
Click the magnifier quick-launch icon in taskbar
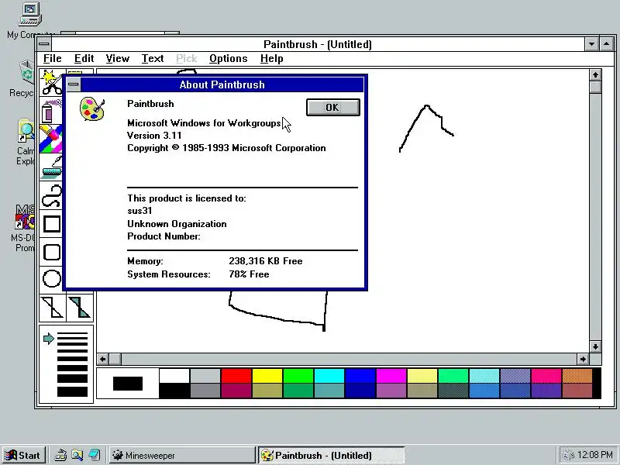(x=77, y=455)
